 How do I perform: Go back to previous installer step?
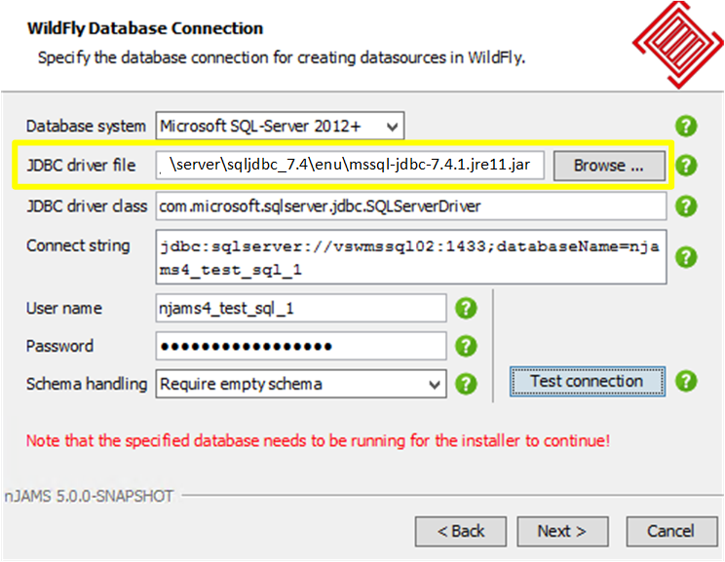(461, 531)
